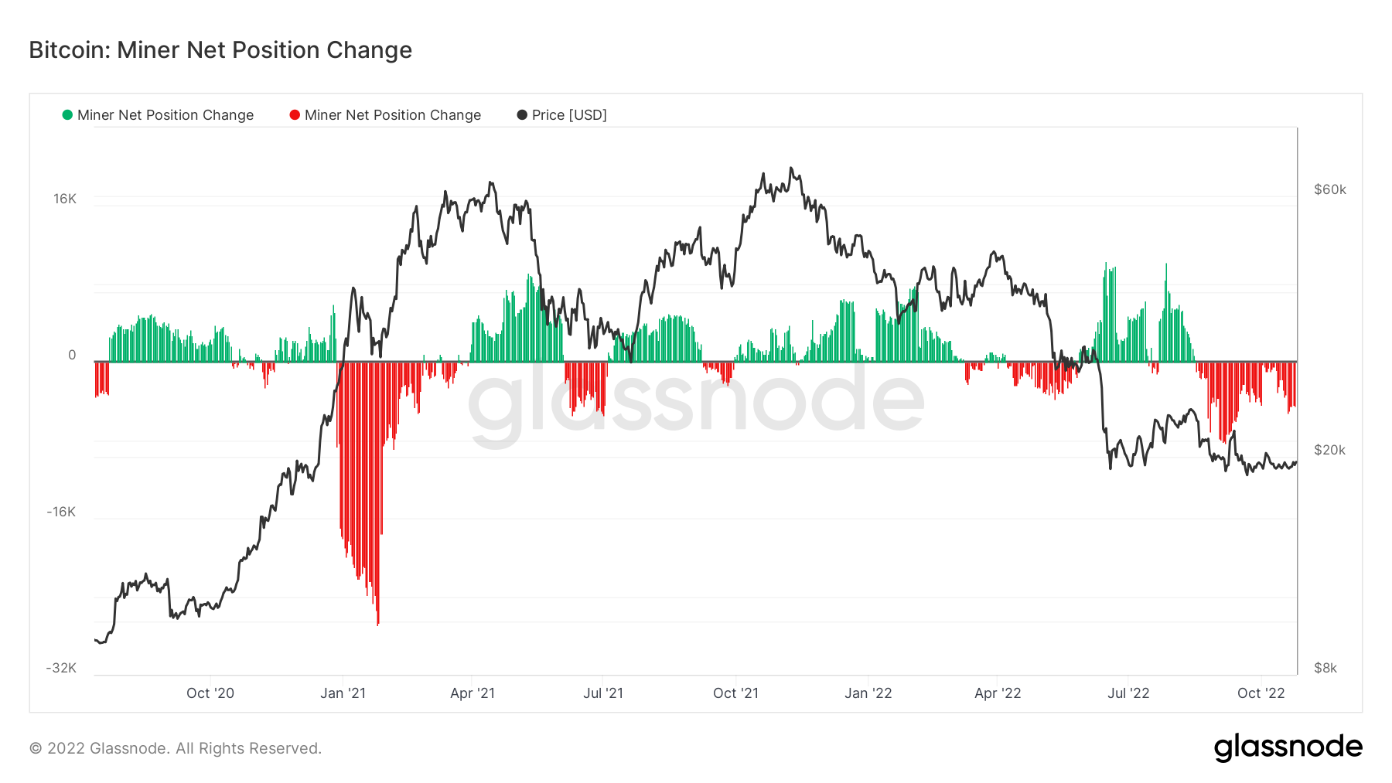Select the Jan '22 axis label
This screenshot has width=1392, height=783.
(x=868, y=693)
